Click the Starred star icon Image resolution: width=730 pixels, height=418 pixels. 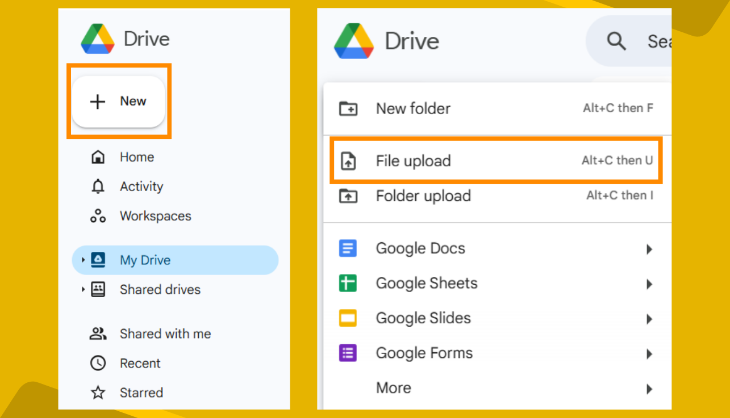[98, 392]
